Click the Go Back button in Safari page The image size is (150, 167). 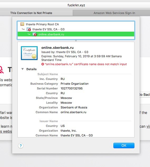click(144, 94)
